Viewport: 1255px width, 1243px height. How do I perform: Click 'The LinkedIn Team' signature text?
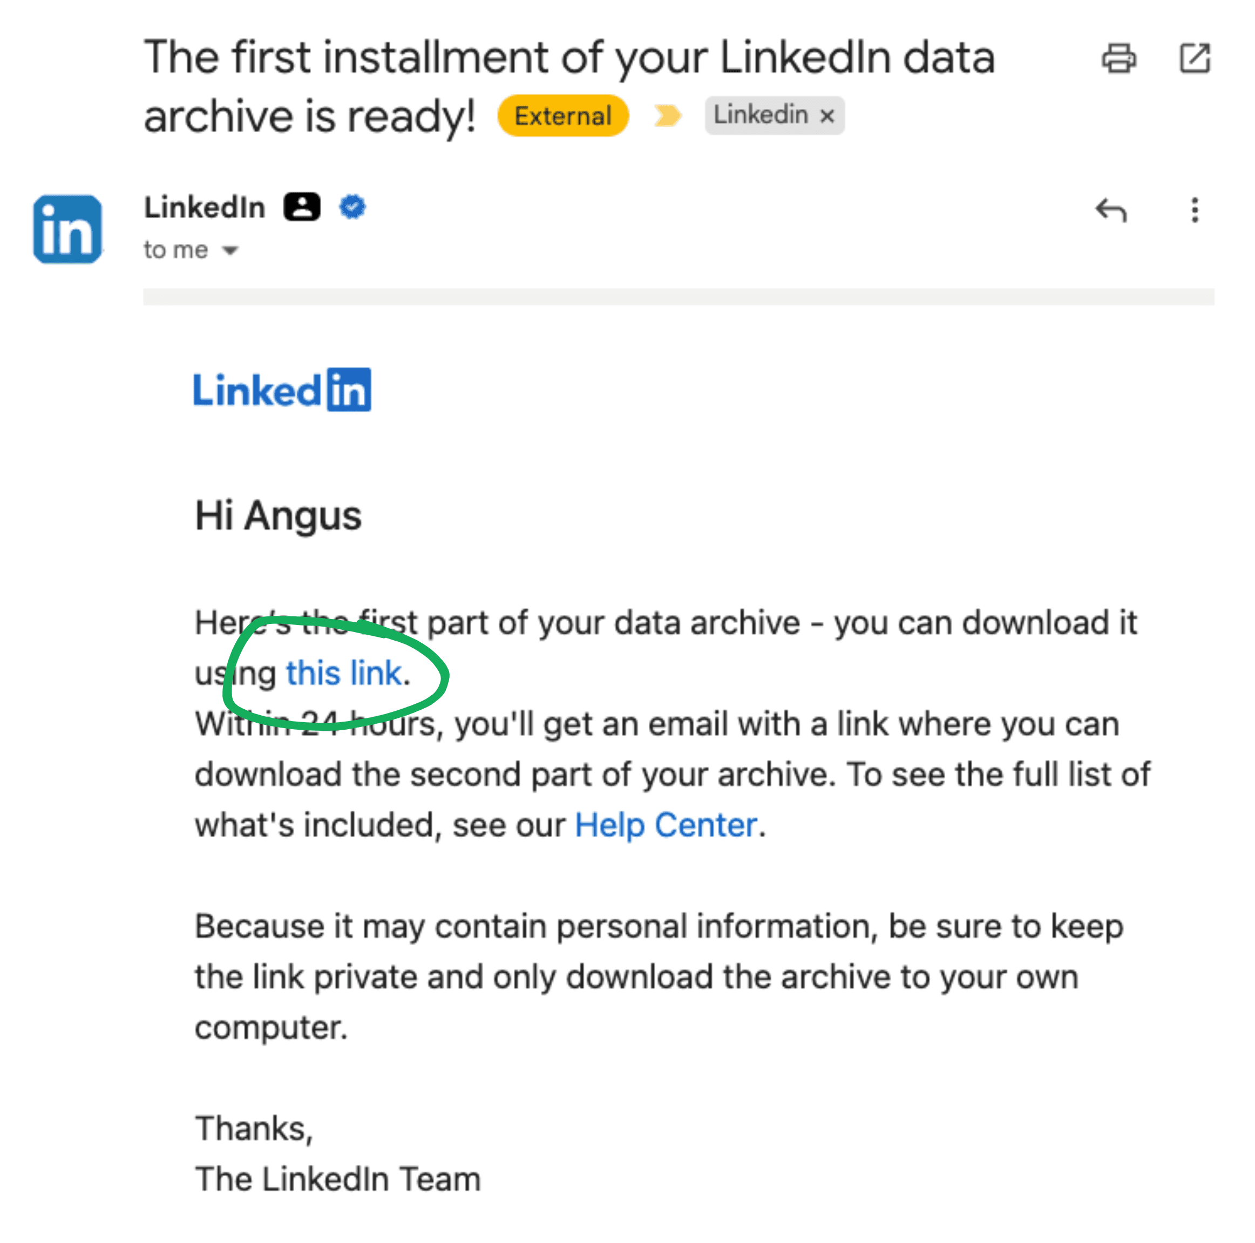[x=338, y=1179]
